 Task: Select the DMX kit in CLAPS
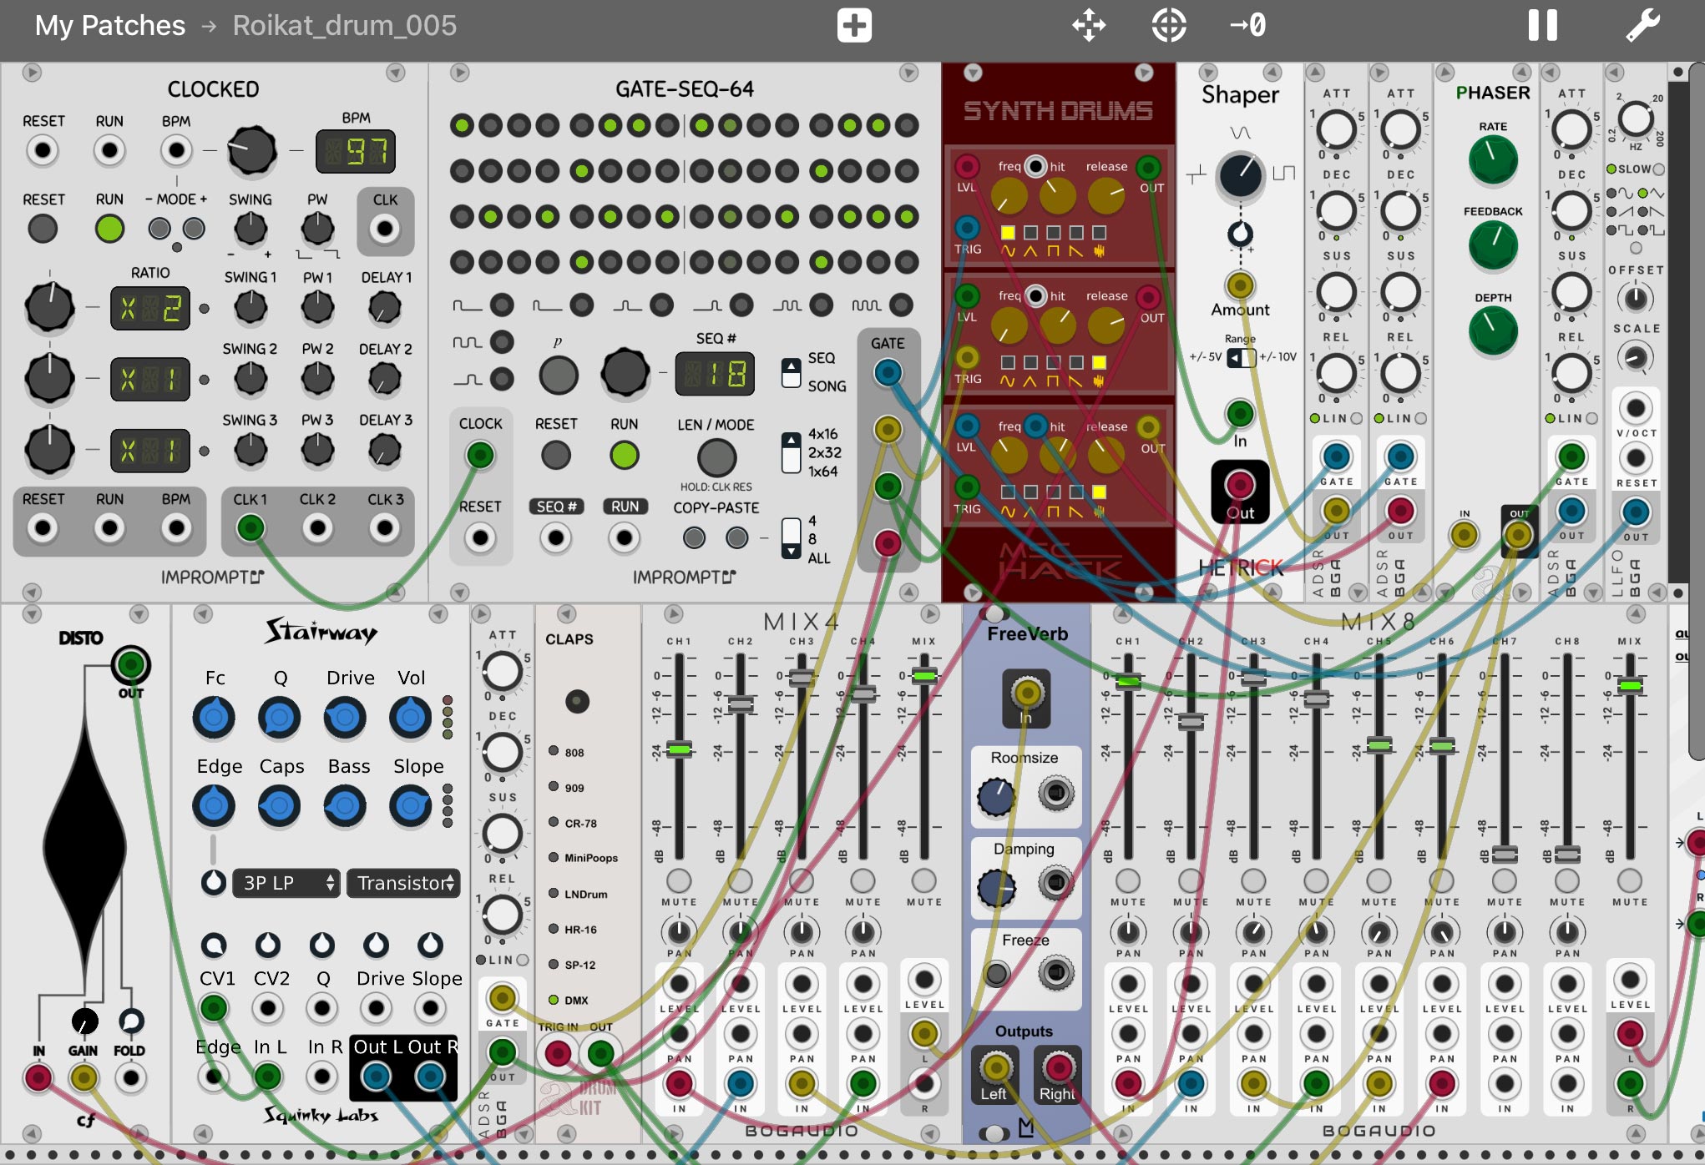554,999
